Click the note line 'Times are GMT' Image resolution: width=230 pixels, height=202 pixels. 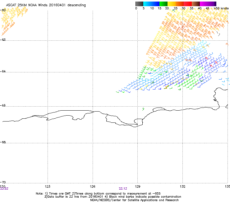point(60,194)
